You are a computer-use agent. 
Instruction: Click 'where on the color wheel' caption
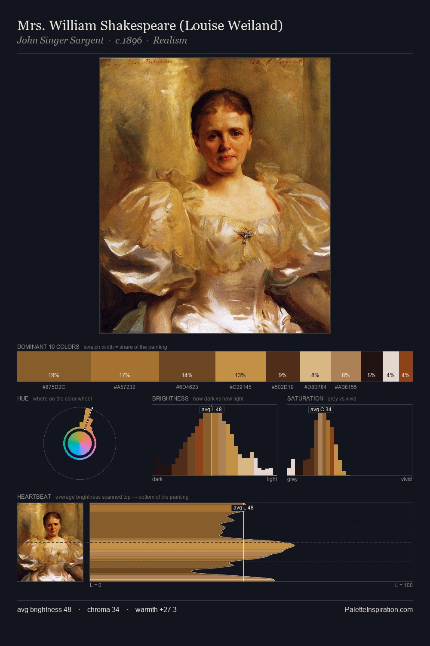62,399
